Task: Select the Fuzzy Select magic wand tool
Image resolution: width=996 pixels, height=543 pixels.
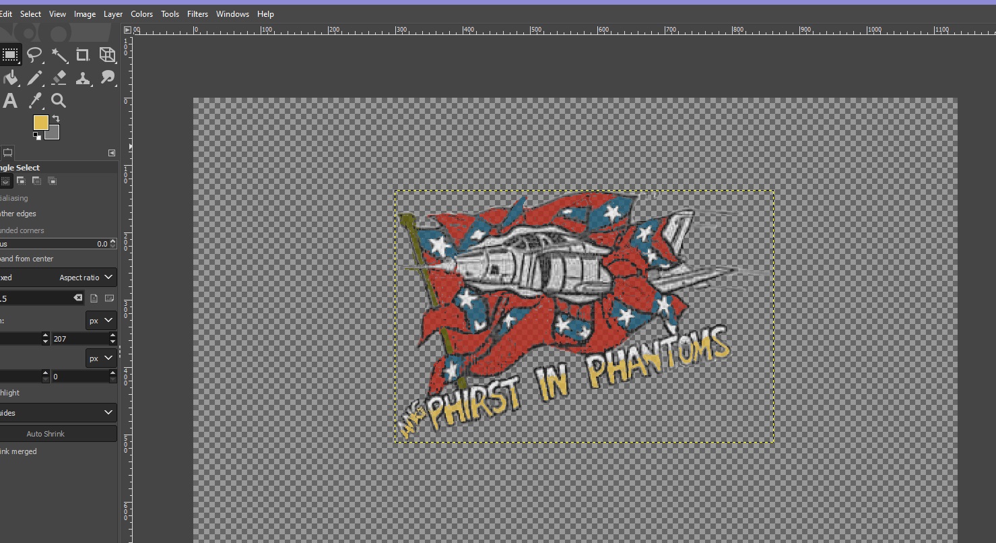Action: pos(59,55)
